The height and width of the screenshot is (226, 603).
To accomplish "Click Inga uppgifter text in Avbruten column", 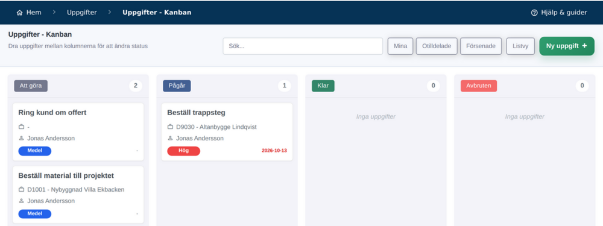I will pos(525,116).
